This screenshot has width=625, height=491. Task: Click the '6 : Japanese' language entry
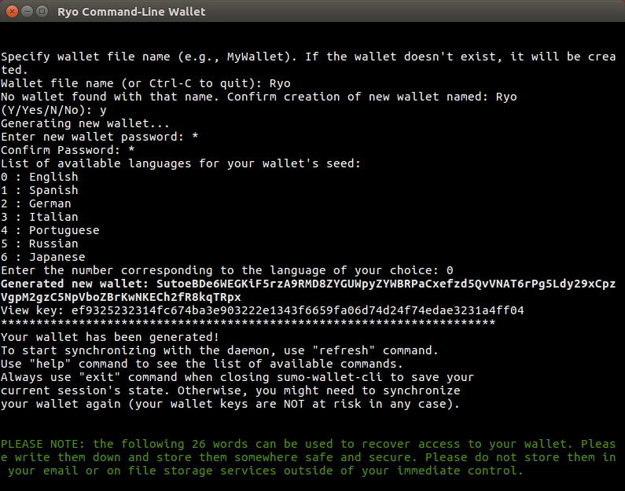[43, 257]
